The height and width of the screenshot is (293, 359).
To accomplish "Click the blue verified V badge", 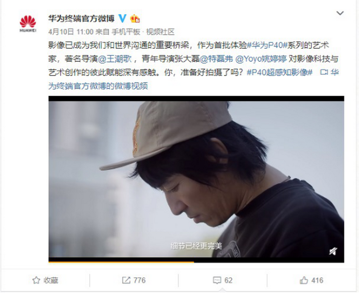I will [x=122, y=19].
